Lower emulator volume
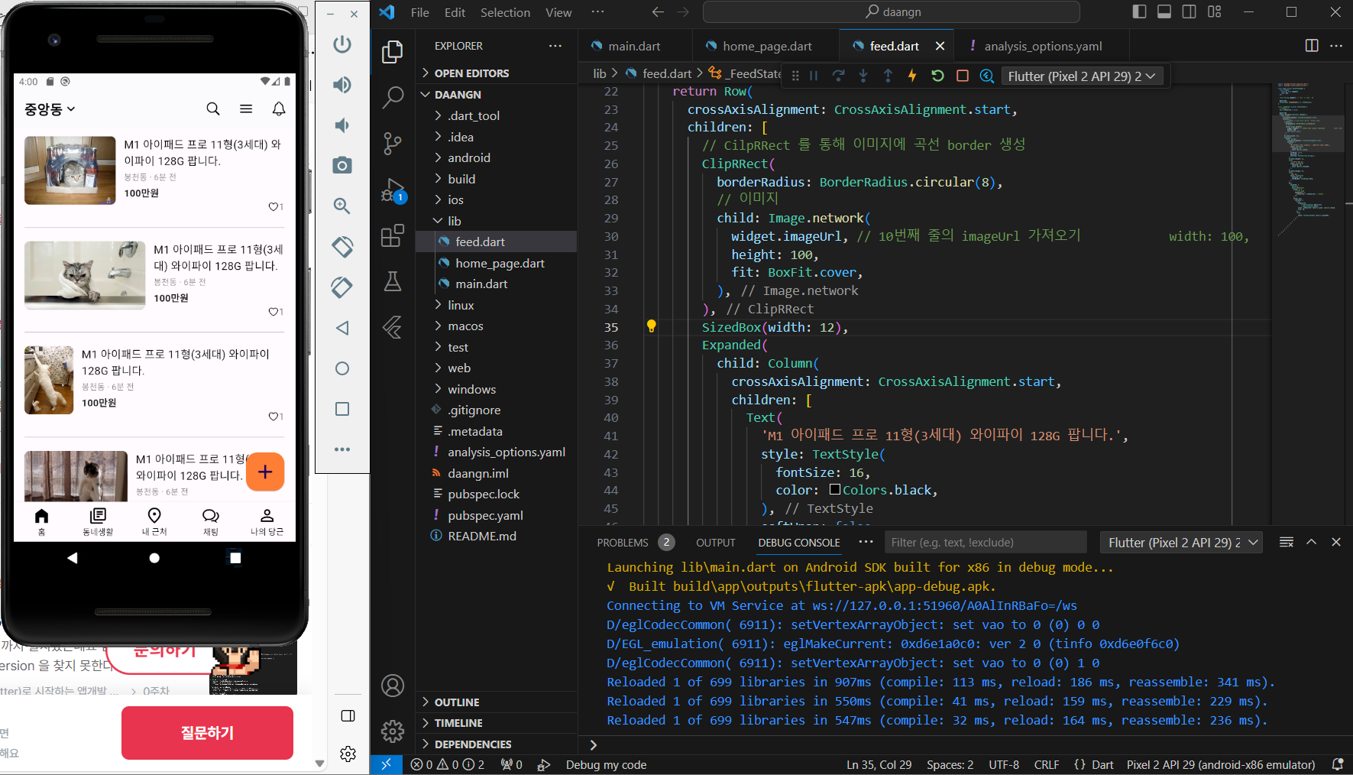This screenshot has height=775, width=1353. tap(342, 125)
